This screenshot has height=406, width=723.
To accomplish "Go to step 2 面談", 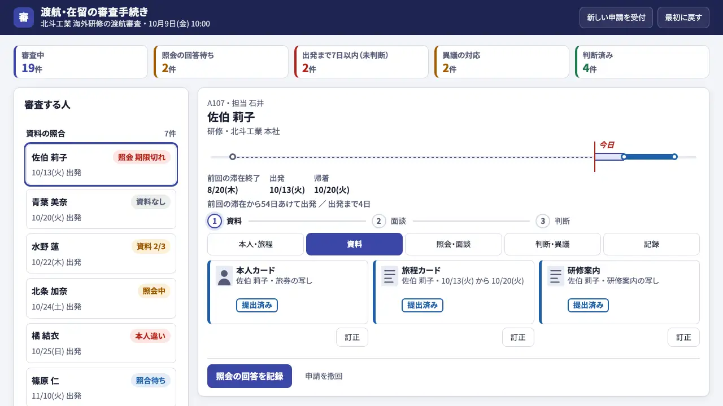I will tap(389, 221).
